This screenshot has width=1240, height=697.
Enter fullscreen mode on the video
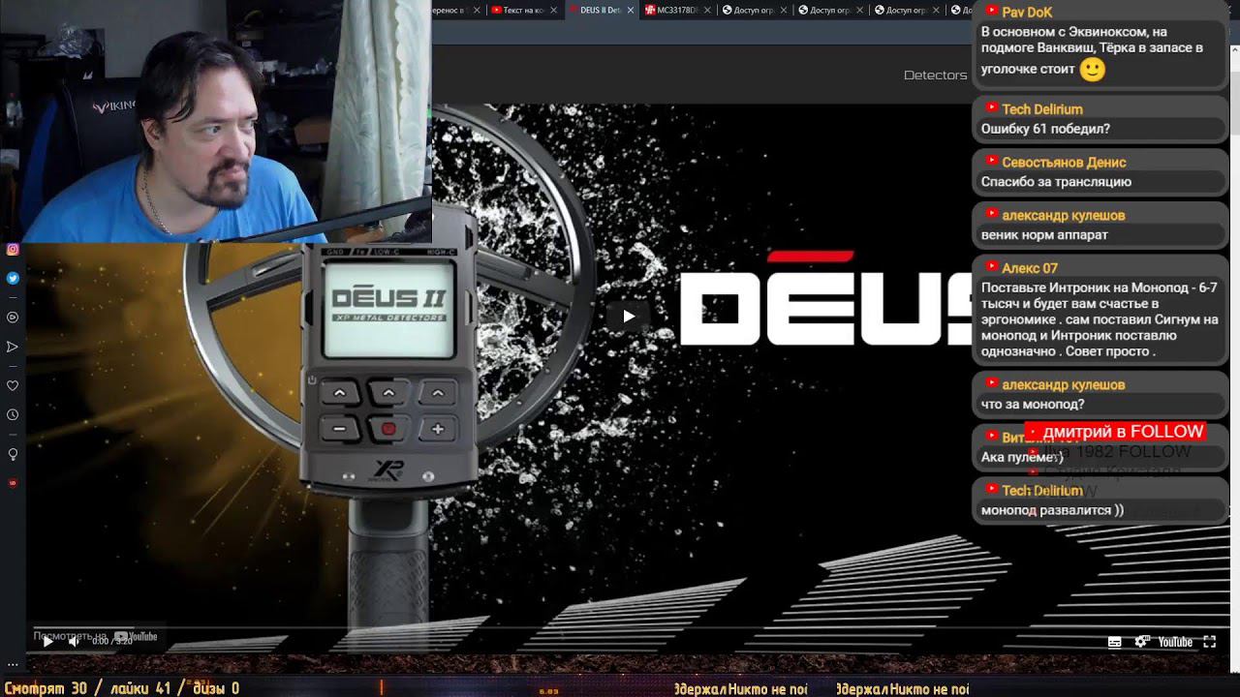click(x=1209, y=642)
